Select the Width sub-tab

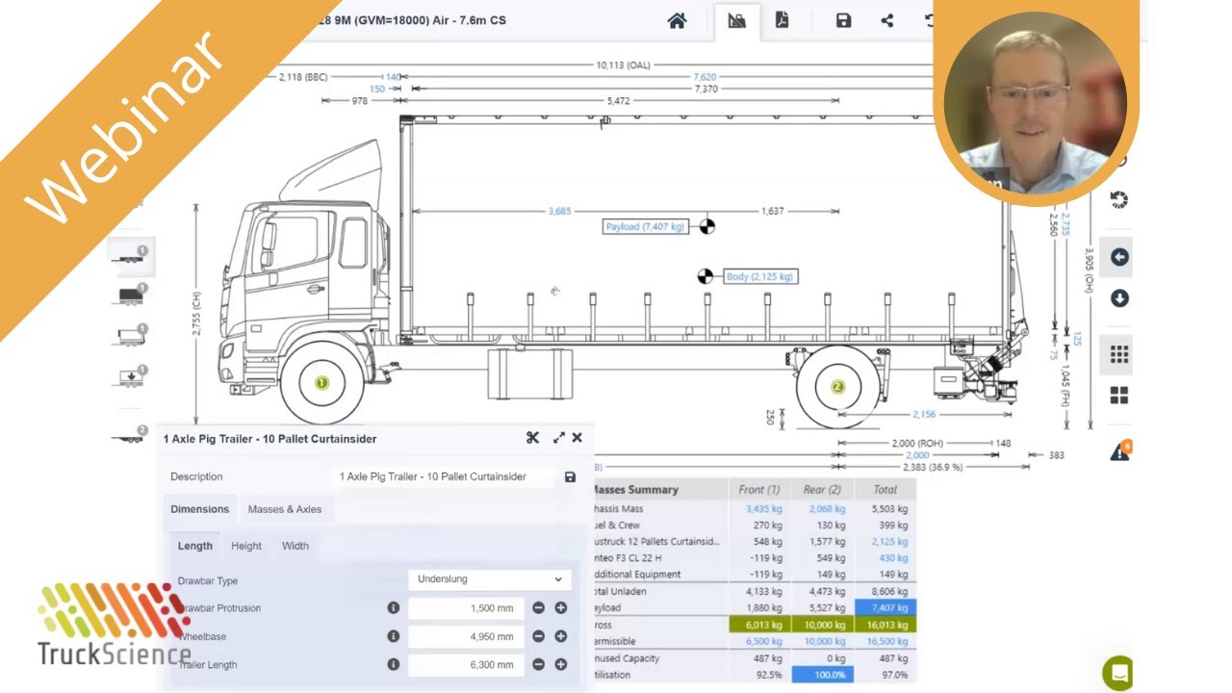(295, 546)
